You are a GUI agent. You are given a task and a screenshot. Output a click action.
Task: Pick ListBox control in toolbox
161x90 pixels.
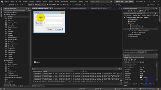(10, 33)
